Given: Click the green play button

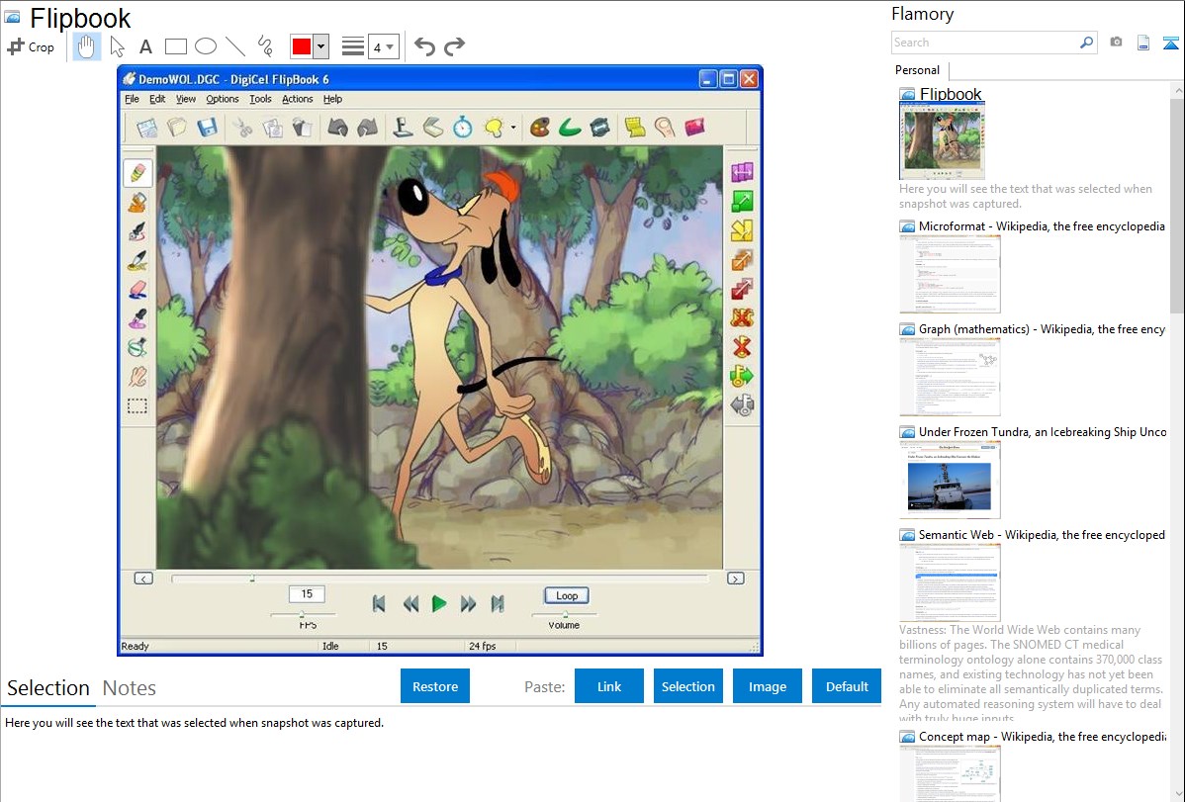Looking at the screenshot, I should coord(438,603).
